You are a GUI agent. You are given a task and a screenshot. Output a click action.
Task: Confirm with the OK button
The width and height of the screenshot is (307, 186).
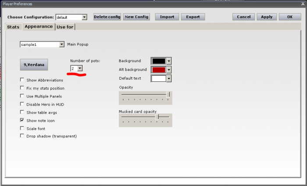point(290,17)
